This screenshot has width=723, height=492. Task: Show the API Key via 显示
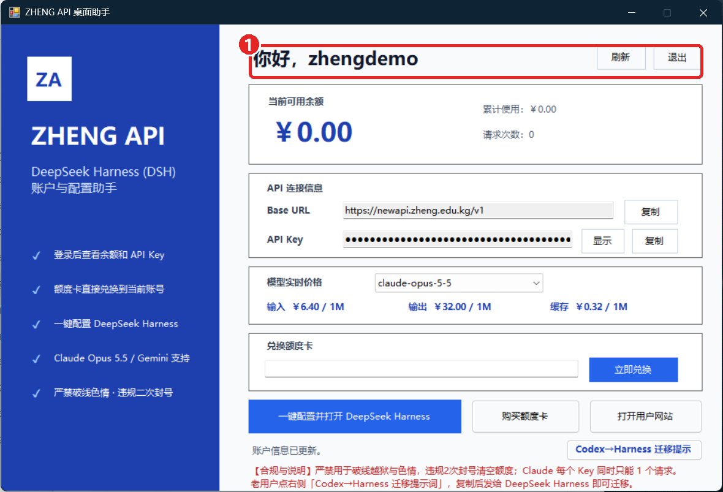pyautogui.click(x=602, y=241)
